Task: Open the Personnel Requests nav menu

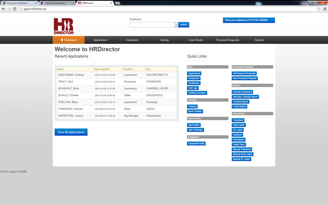Action: coord(228,40)
